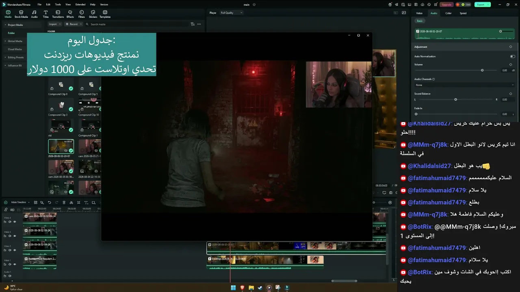Hide the Video 2 track with eye icon
Viewport: 520px width, 292px height.
point(15,250)
